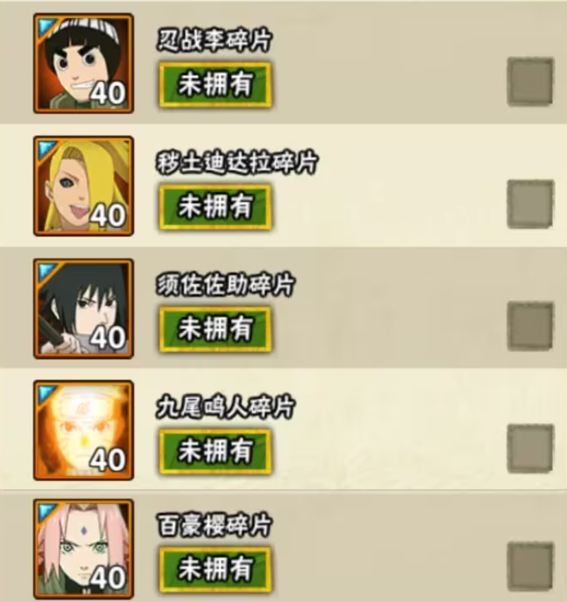Viewport: 567px width, 602px height.
Task: Check the box for 须佐佐助碎片
Action: tap(530, 326)
